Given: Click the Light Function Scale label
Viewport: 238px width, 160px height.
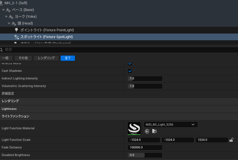Looking at the screenshot, I should tap(16, 140).
